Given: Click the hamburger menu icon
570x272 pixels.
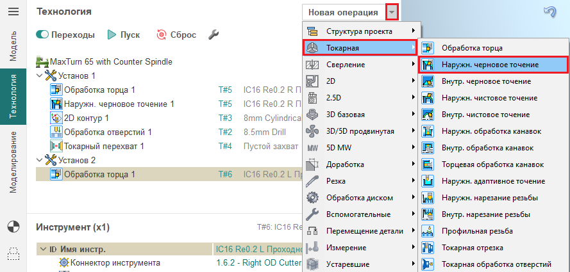Looking at the screenshot, I should coord(13,12).
